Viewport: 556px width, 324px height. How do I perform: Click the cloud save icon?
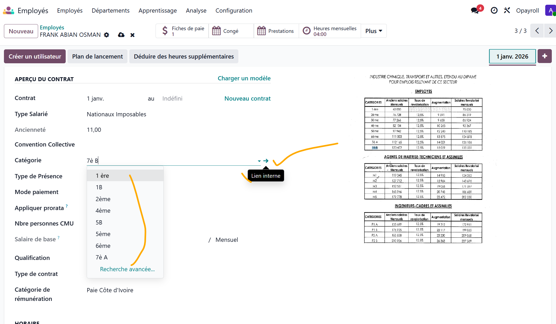[121, 35]
